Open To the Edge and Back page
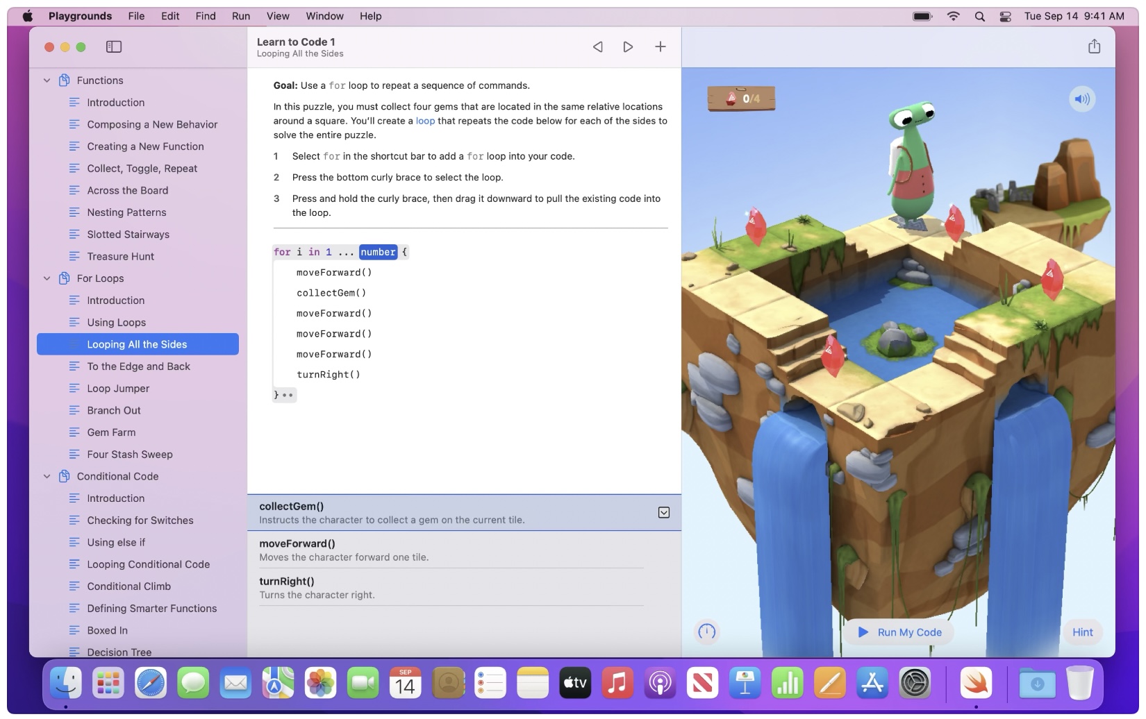 coord(138,366)
